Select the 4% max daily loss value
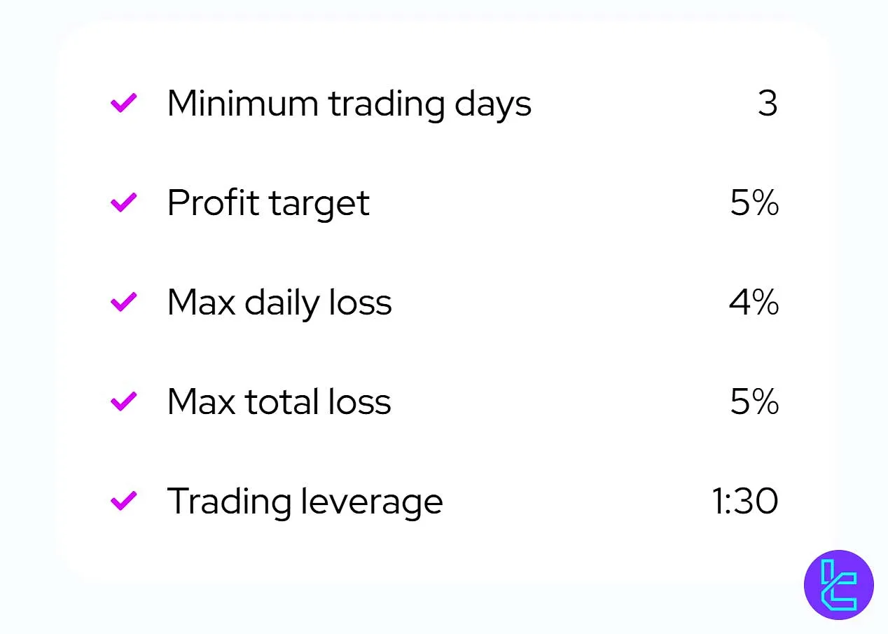The width and height of the screenshot is (888, 634). coord(754,303)
